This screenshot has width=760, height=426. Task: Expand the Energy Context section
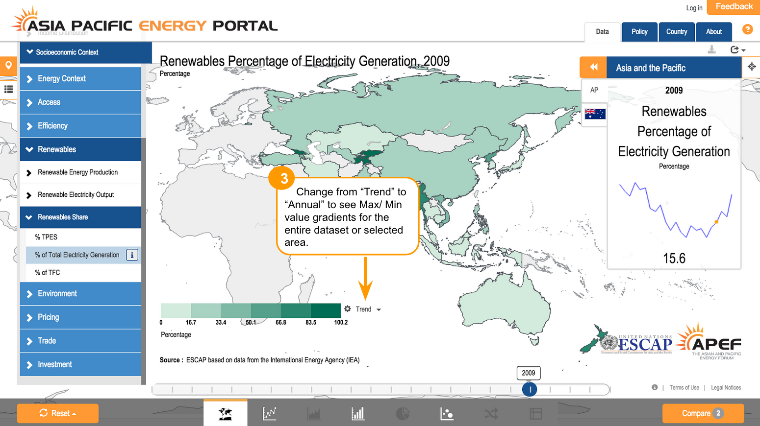tap(61, 78)
